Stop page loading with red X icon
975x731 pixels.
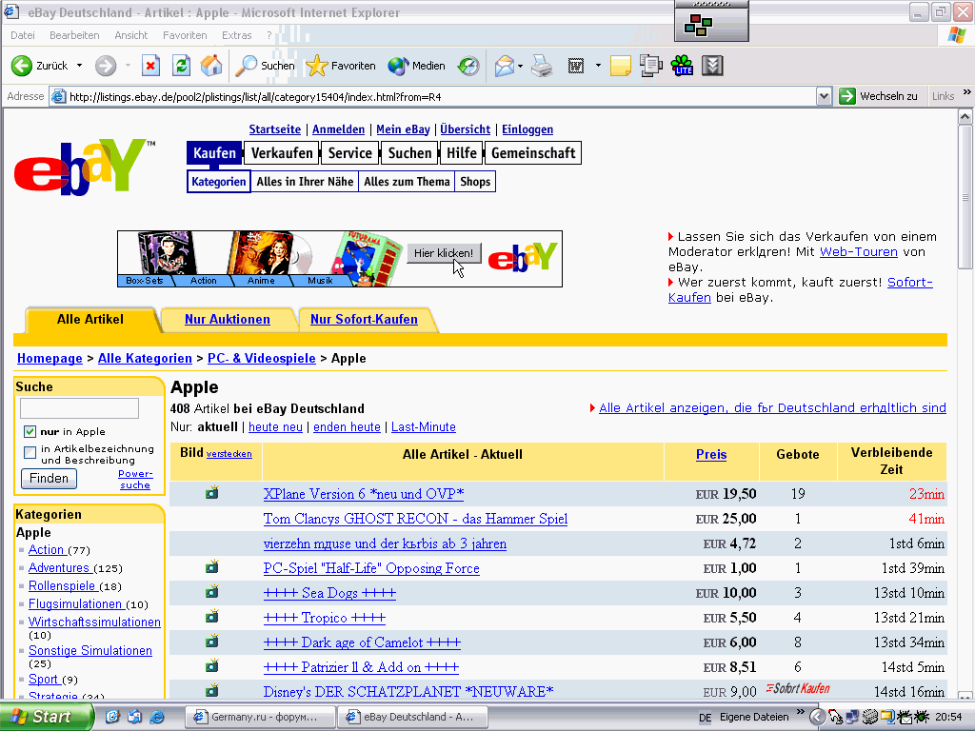[150, 66]
